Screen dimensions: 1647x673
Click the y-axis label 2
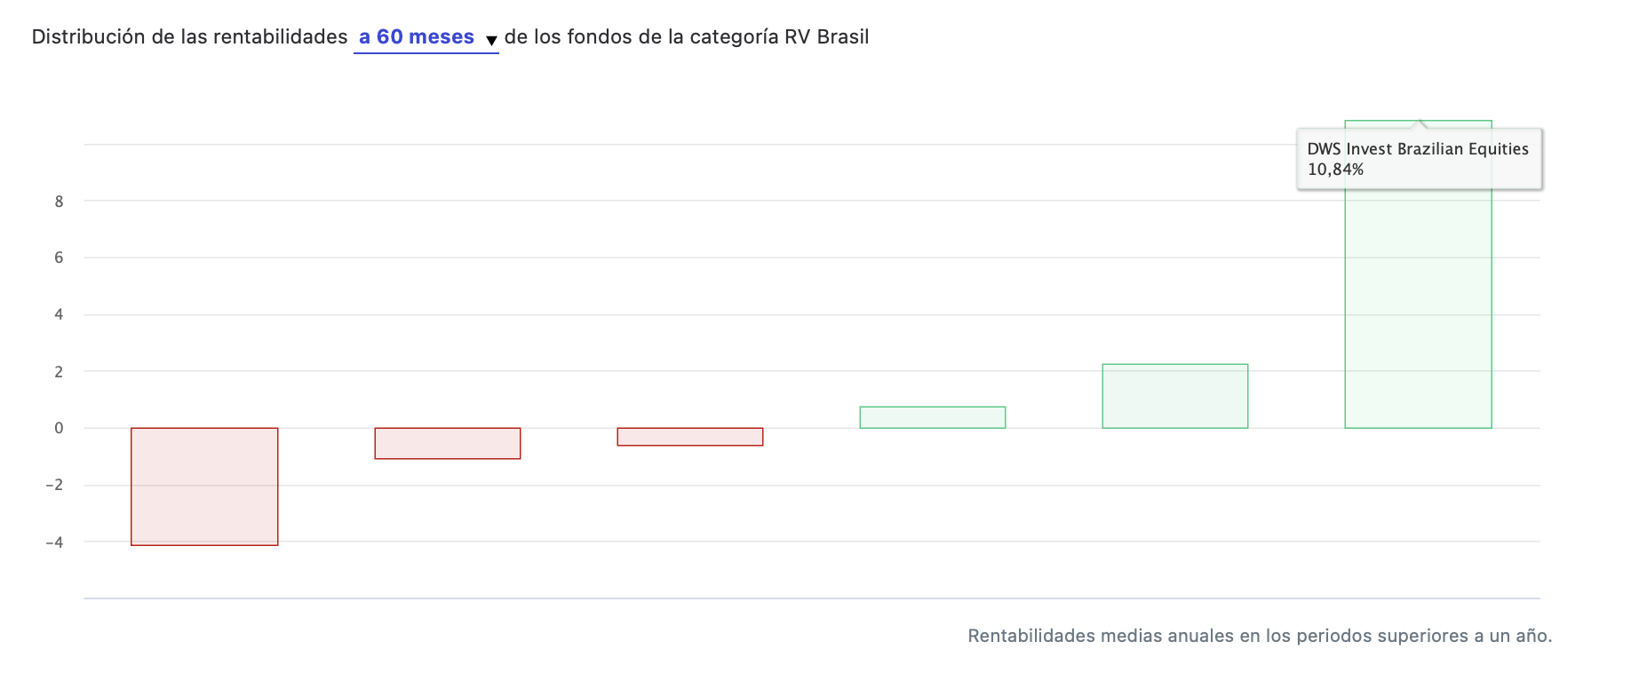pyautogui.click(x=60, y=371)
